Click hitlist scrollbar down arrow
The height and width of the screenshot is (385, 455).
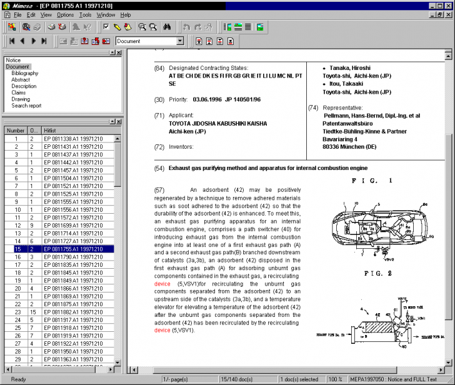(x=117, y=362)
